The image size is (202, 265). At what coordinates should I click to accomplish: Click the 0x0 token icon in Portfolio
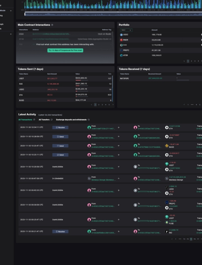tap(121, 45)
